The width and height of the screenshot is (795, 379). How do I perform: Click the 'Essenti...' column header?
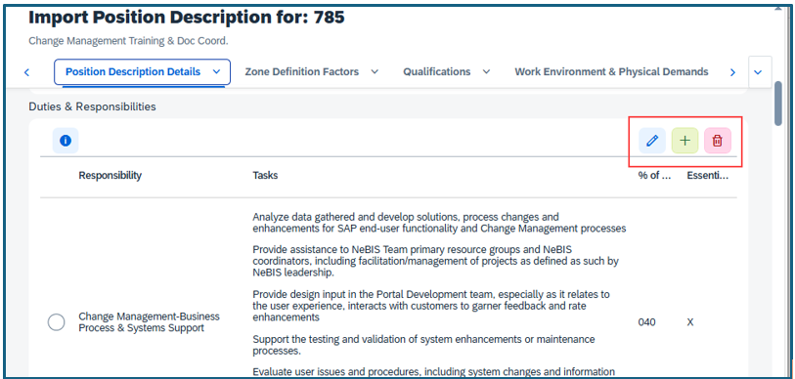point(708,175)
